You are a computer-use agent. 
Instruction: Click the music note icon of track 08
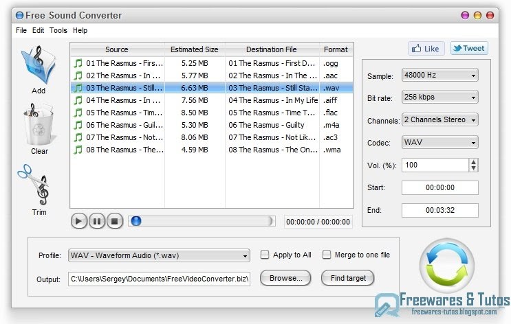pos(78,150)
